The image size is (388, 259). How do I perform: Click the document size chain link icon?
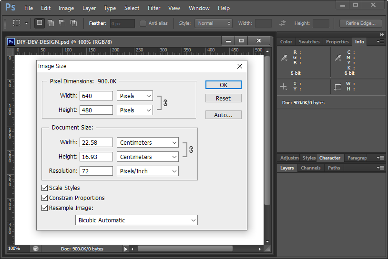tap(191, 149)
